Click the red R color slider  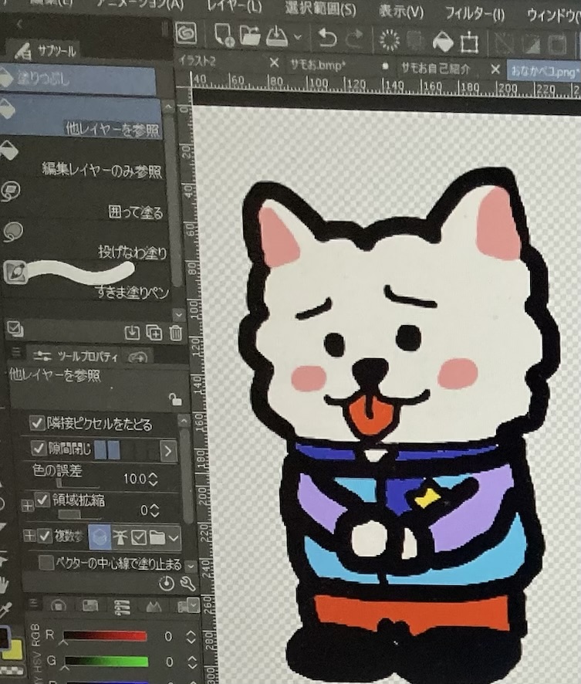tap(104, 636)
